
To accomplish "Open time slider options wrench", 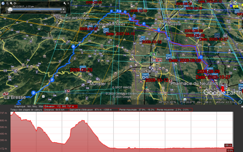I will pos(64,3).
